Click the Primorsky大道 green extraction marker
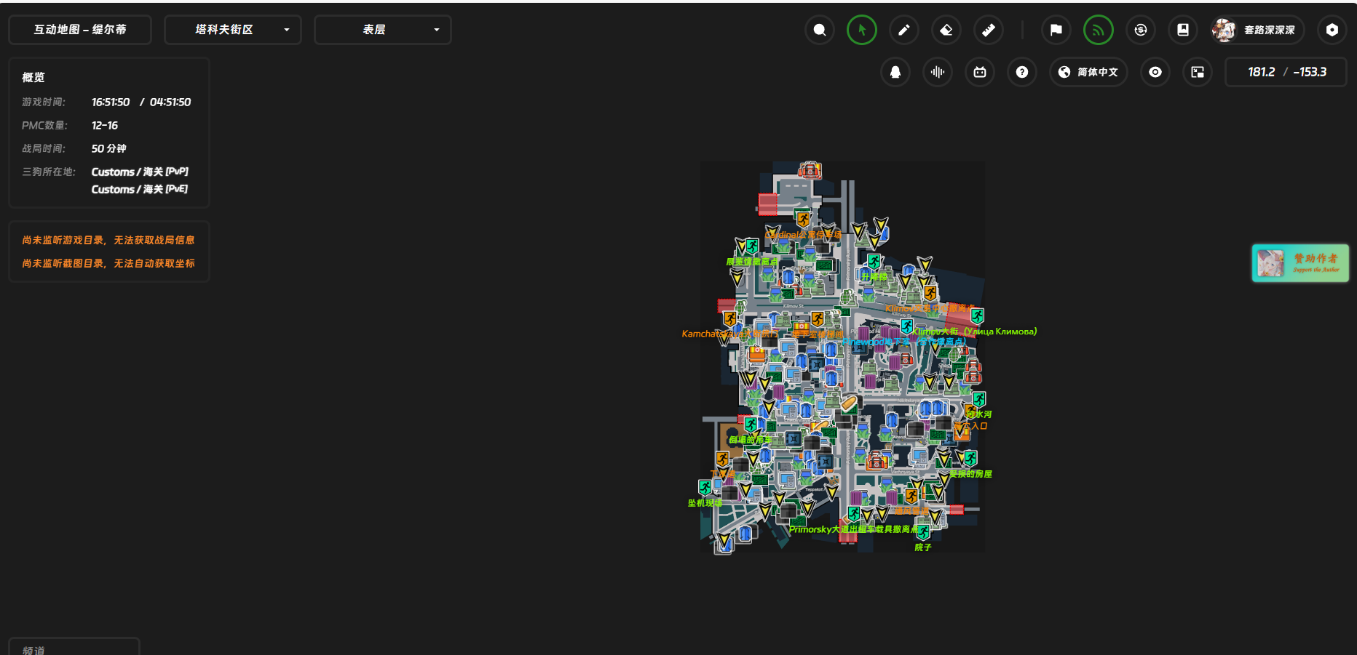 [x=854, y=514]
